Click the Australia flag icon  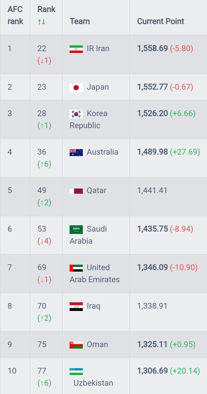click(76, 153)
